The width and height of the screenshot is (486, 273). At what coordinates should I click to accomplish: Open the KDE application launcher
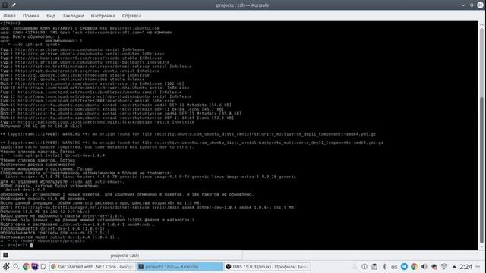pyautogui.click(x=6, y=266)
